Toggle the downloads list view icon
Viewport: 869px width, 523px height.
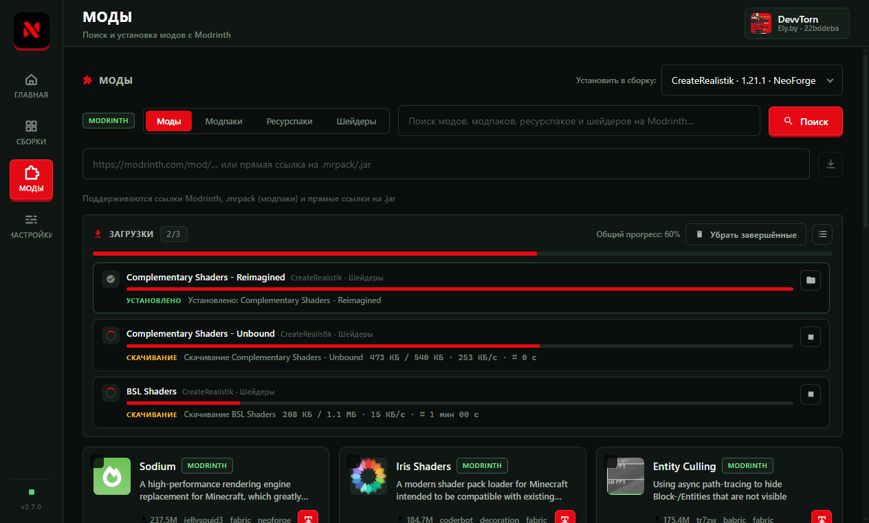[822, 234]
